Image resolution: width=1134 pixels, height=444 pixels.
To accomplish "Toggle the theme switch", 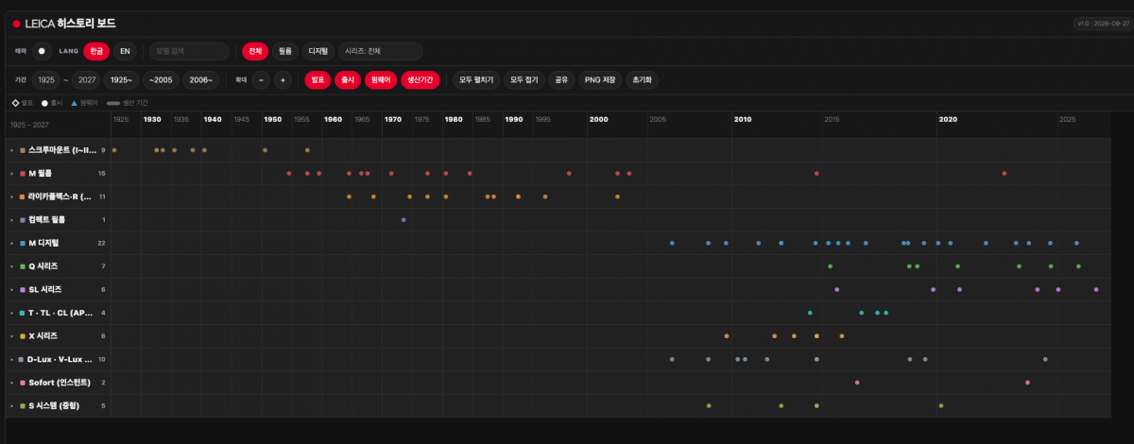I will (x=42, y=51).
